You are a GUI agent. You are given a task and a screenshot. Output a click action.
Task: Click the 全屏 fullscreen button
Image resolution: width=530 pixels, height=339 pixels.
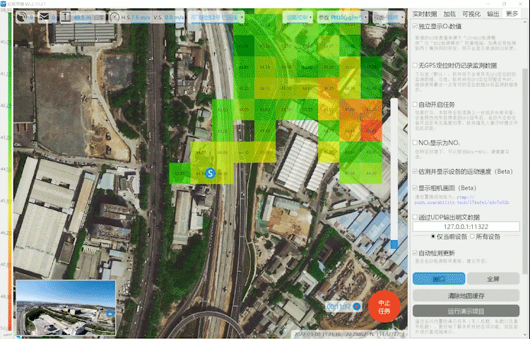tap(493, 279)
